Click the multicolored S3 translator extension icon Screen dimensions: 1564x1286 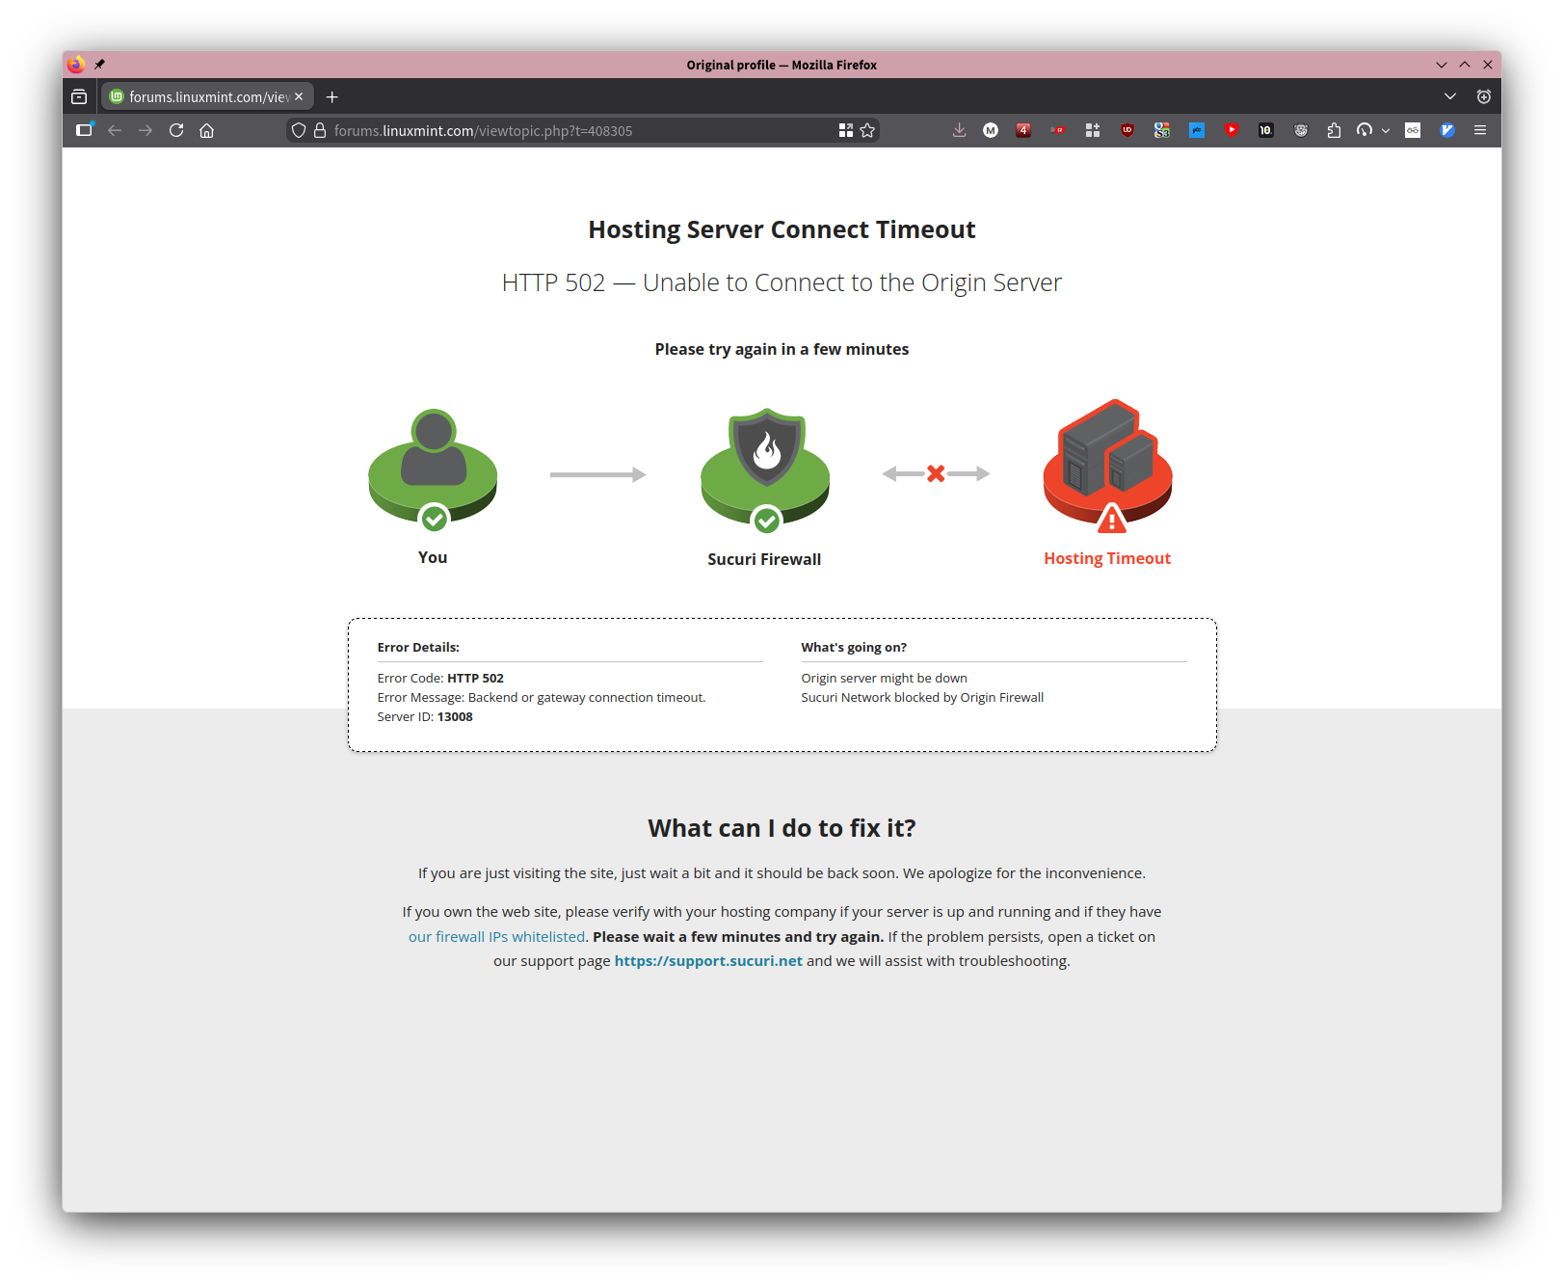(1162, 130)
